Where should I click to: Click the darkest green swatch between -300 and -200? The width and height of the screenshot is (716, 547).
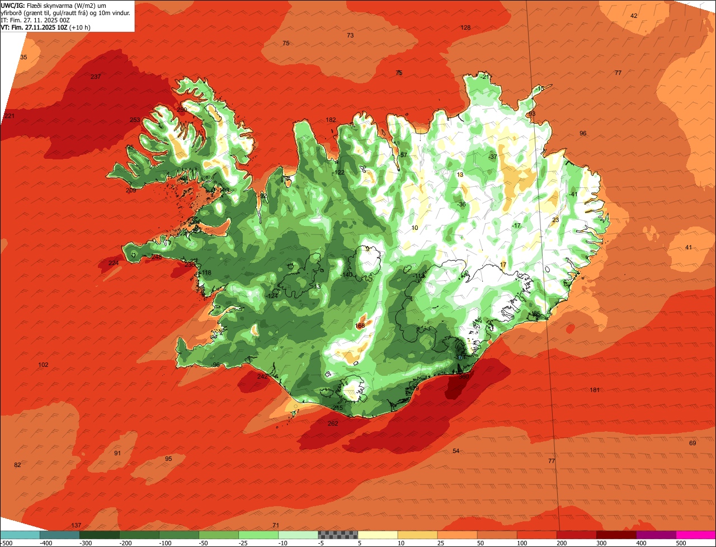(99, 535)
